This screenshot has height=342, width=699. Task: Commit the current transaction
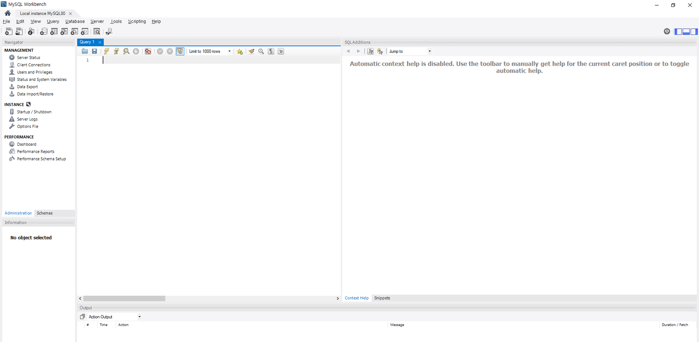[x=160, y=51]
